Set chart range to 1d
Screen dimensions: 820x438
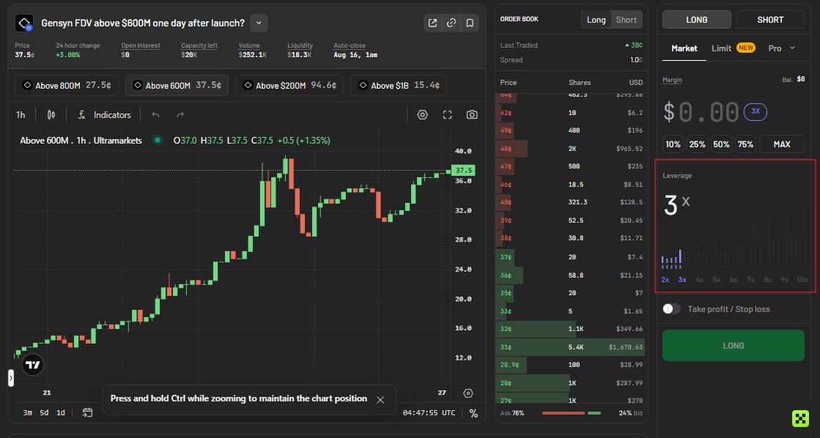(x=61, y=413)
